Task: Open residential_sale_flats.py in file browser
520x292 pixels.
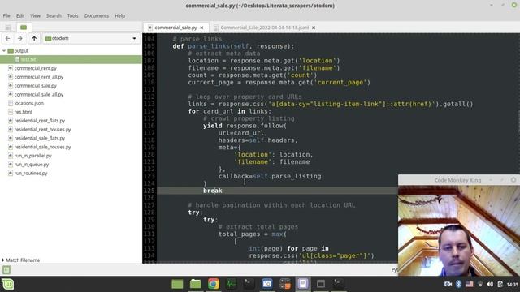Action: [40, 139]
